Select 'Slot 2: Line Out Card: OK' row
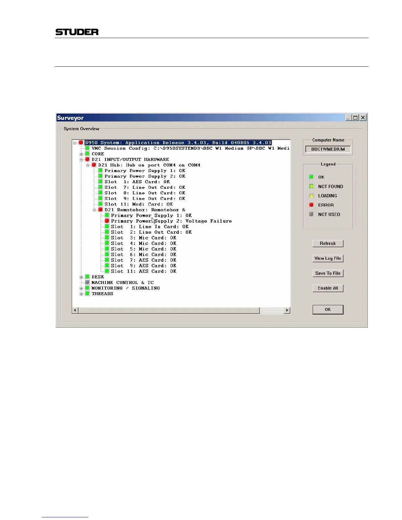This screenshot has width=402, height=520. pos(151,232)
